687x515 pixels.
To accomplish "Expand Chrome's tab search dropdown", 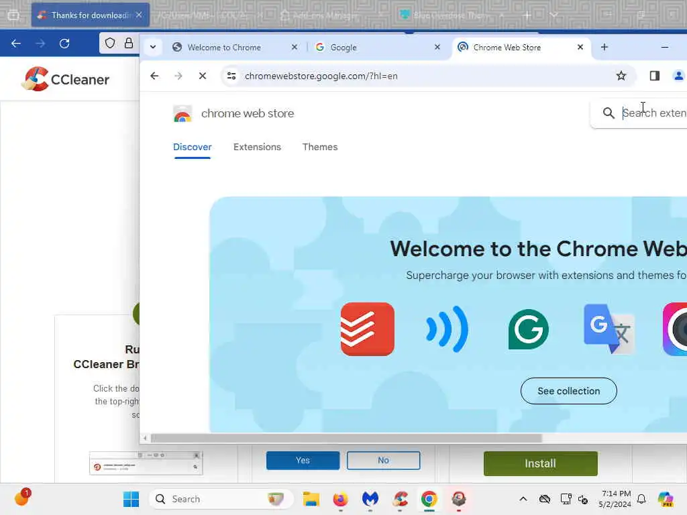I will [x=153, y=47].
